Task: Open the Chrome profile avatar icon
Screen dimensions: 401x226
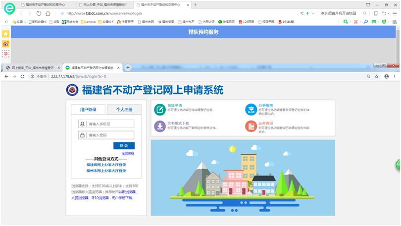Action: tap(386, 77)
